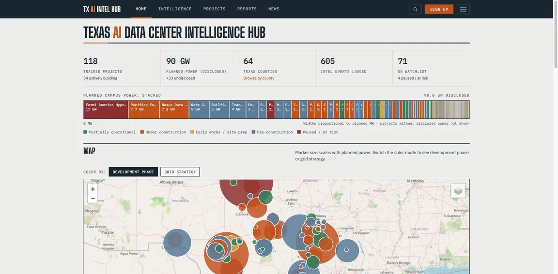Switch color mode to Grid Strategy
558x274 pixels.
(180, 172)
